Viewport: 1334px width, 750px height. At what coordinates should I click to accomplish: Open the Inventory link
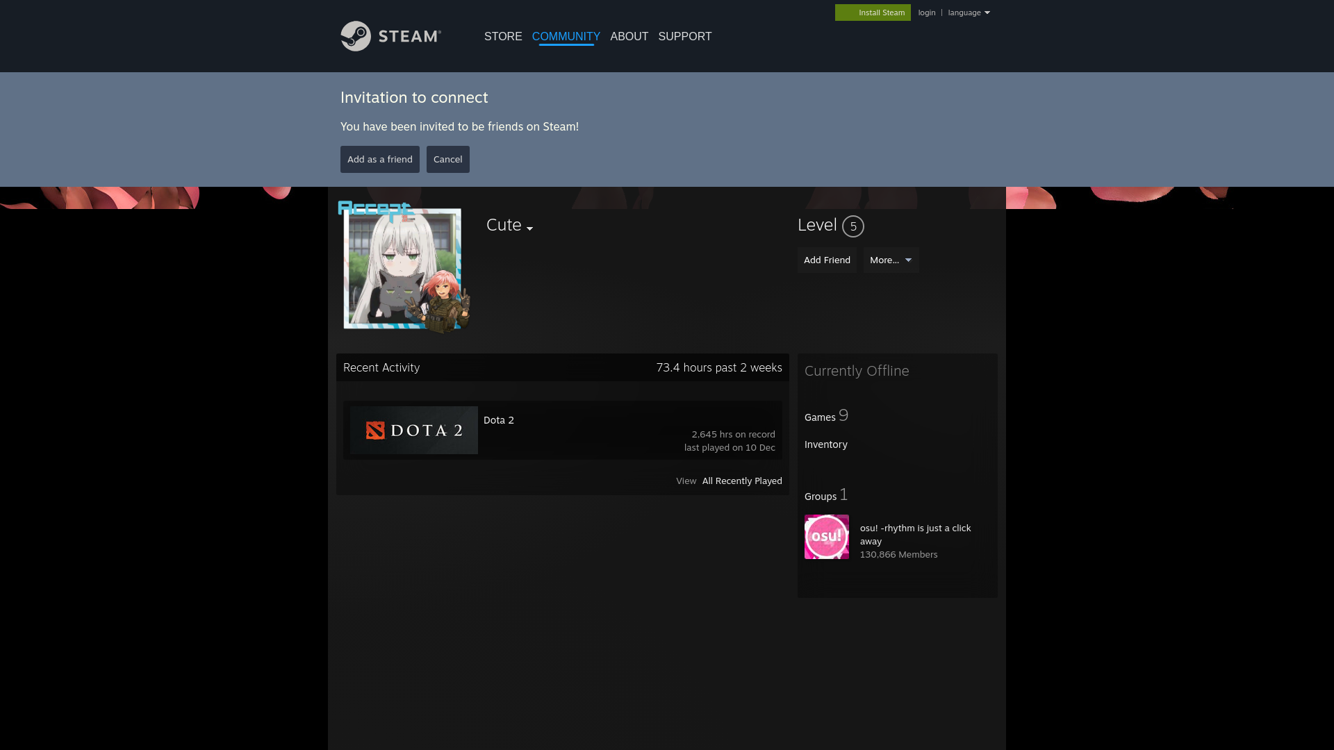pos(826,444)
